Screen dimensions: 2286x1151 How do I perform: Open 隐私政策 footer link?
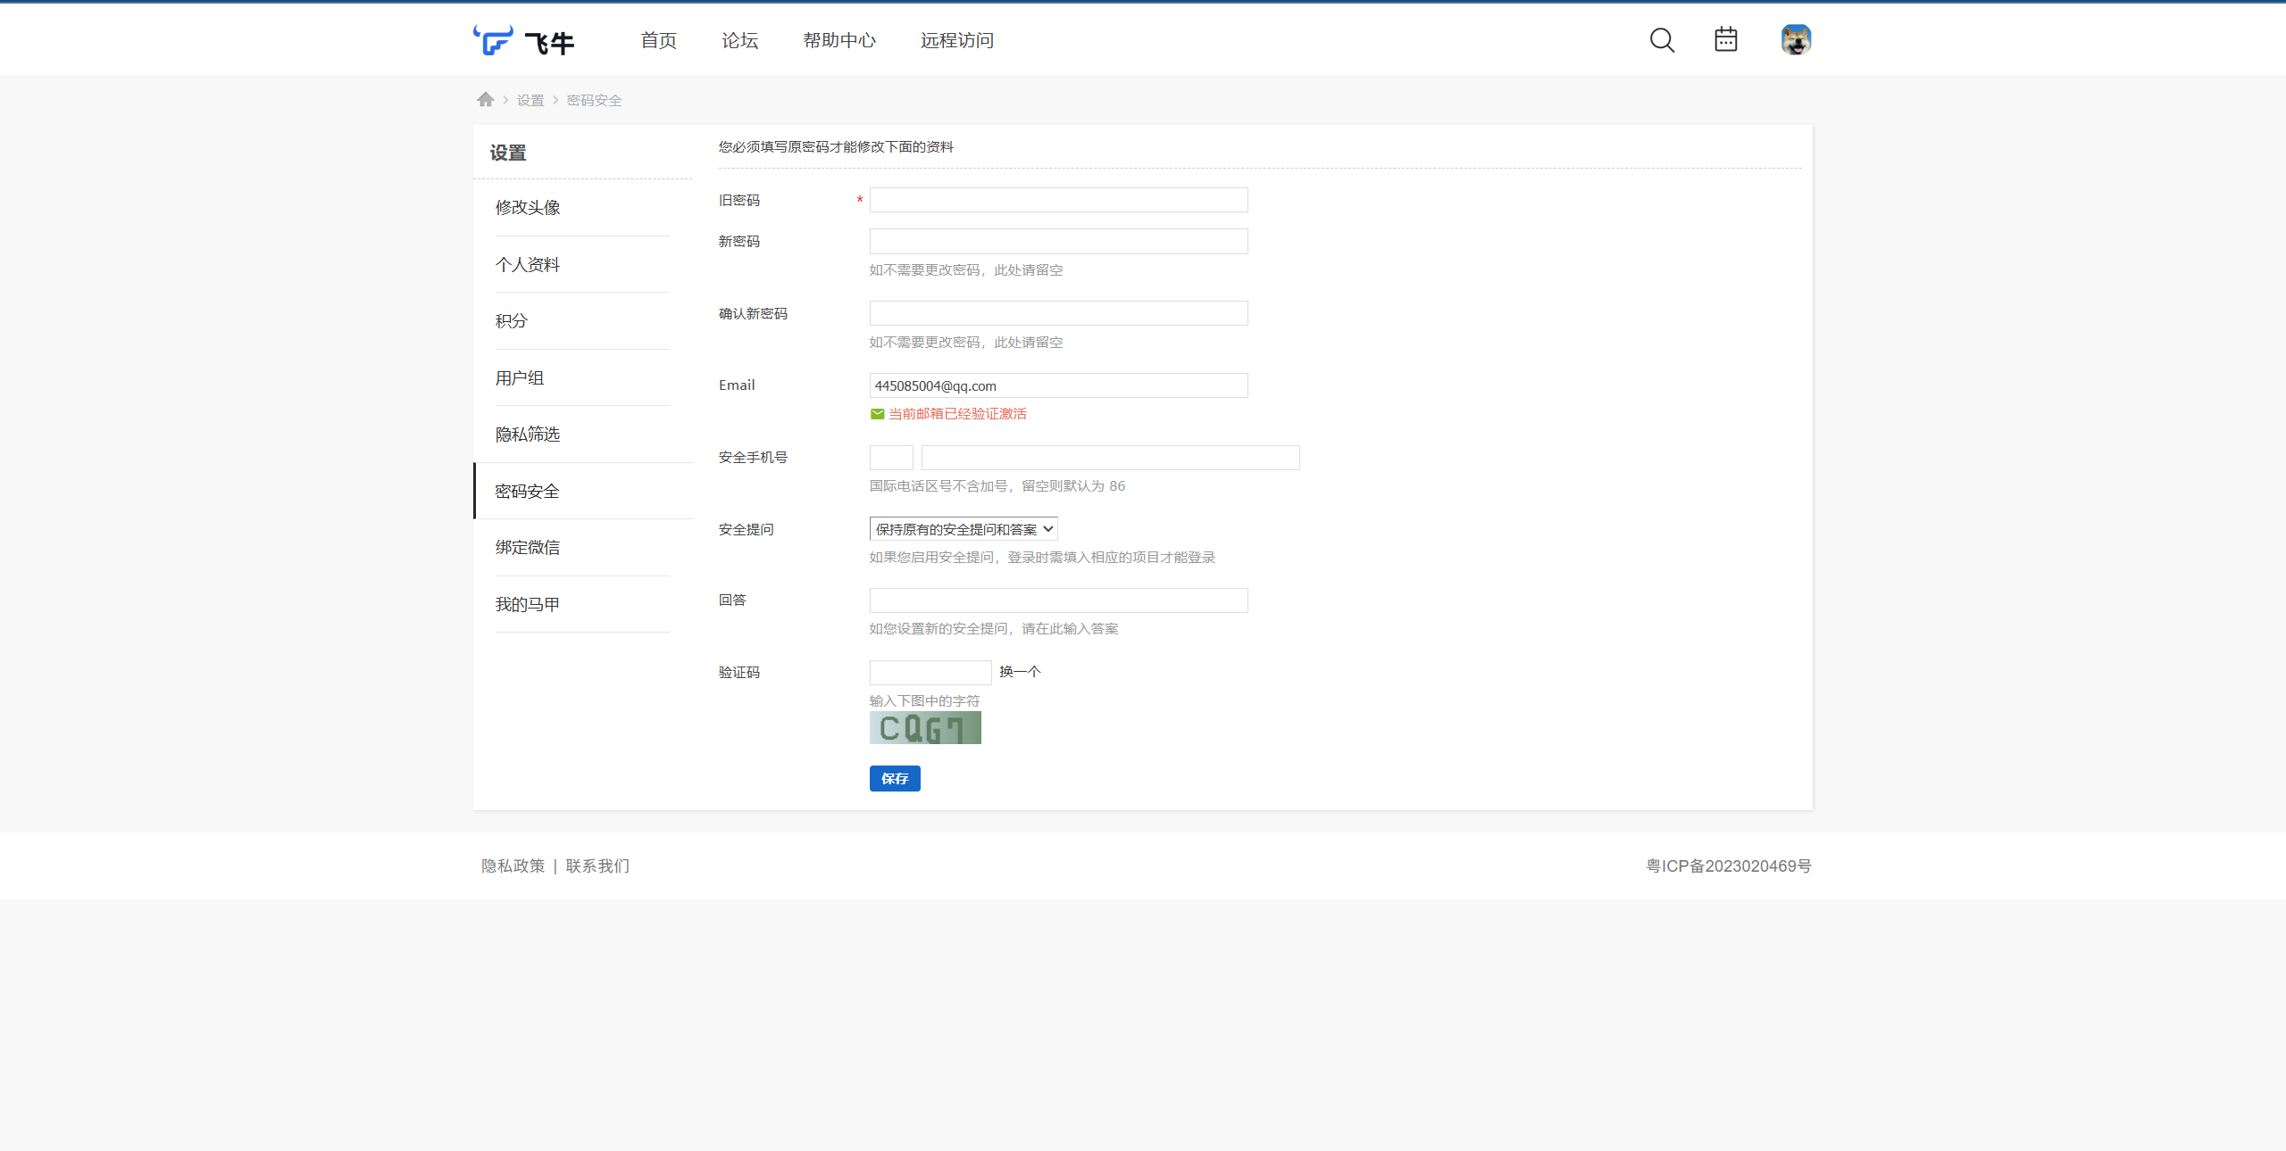[513, 866]
